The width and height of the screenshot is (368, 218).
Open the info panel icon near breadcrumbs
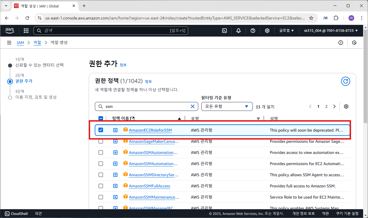pos(341,43)
